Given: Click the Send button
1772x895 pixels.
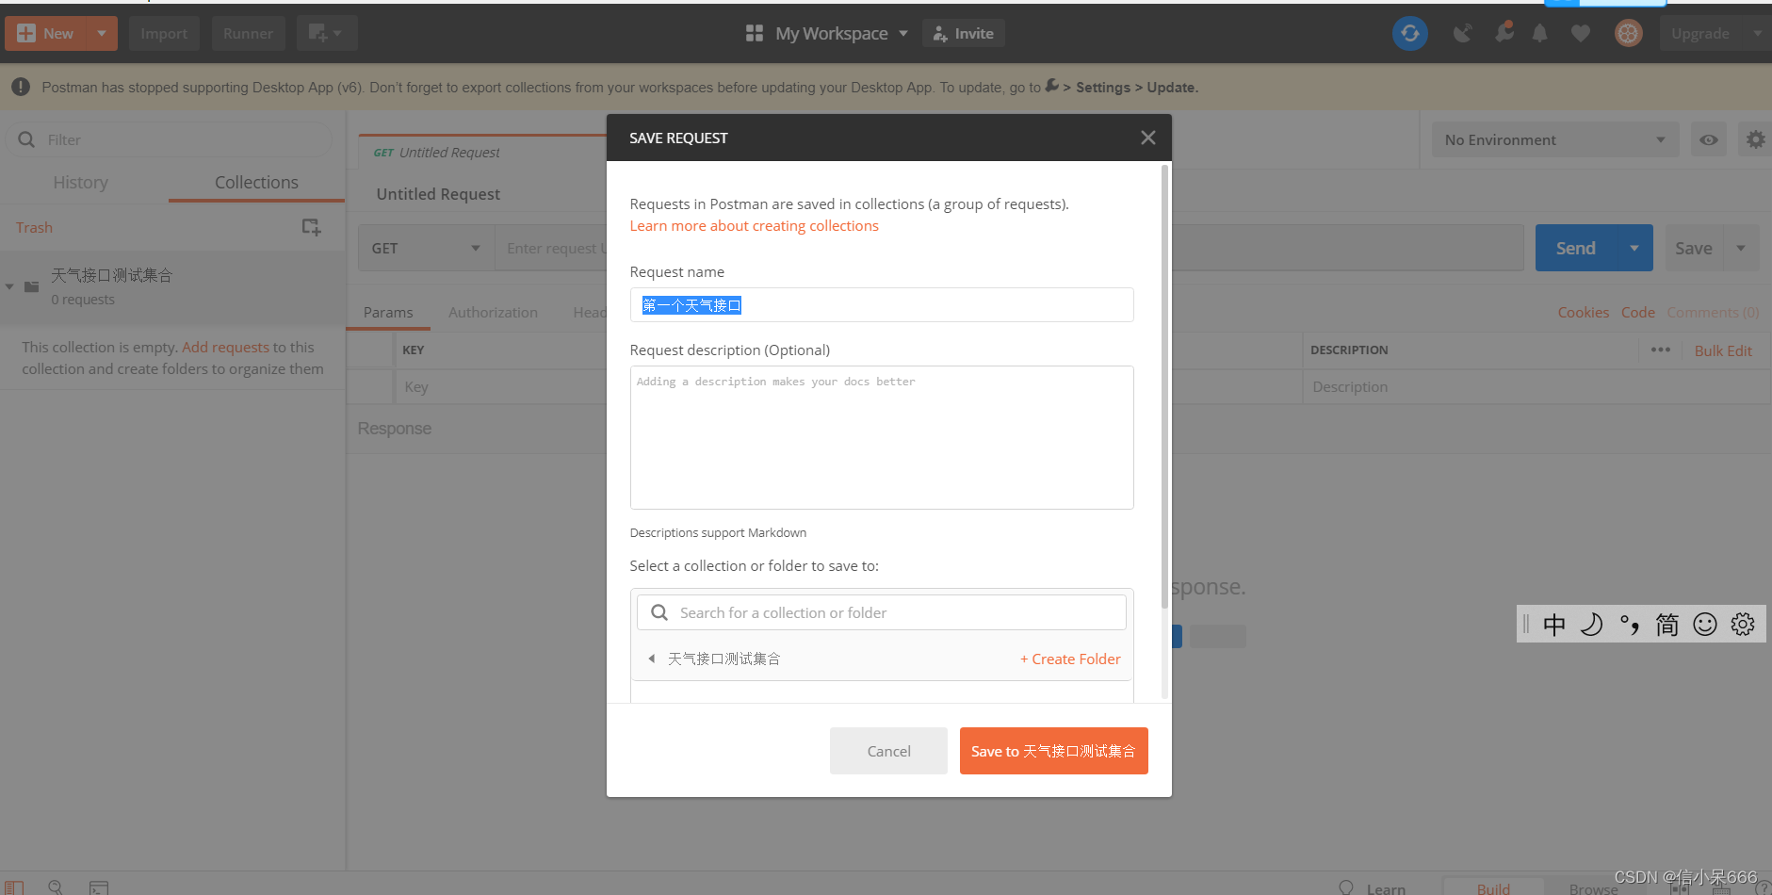Looking at the screenshot, I should 1576,248.
